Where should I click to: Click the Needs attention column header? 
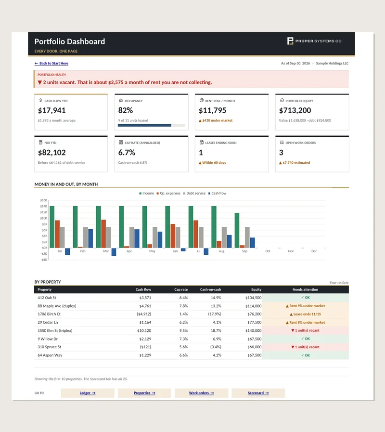tap(305, 289)
